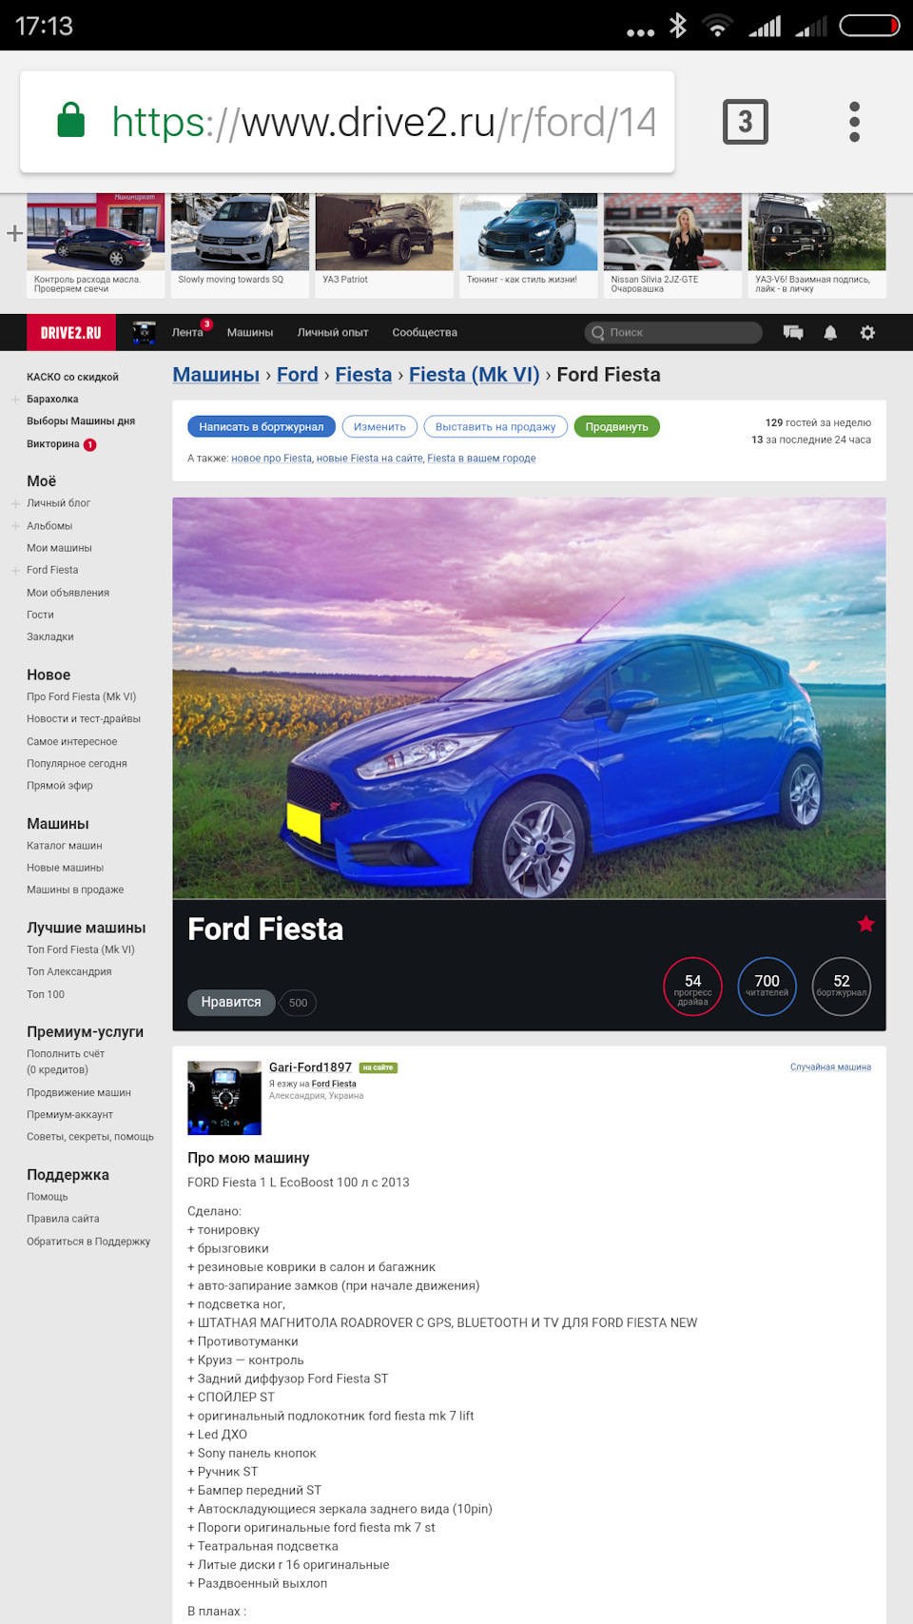Open Новости и тест-драйвы
The width and height of the screenshot is (913, 1624).
(x=84, y=719)
